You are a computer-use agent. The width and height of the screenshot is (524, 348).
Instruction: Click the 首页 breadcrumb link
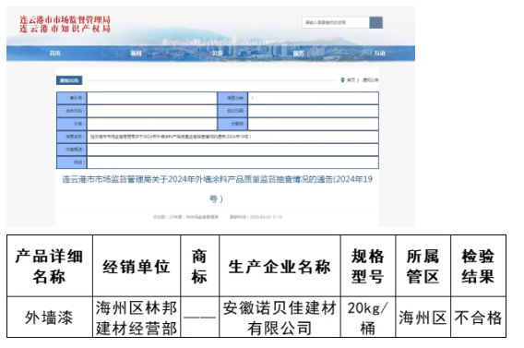(351, 80)
